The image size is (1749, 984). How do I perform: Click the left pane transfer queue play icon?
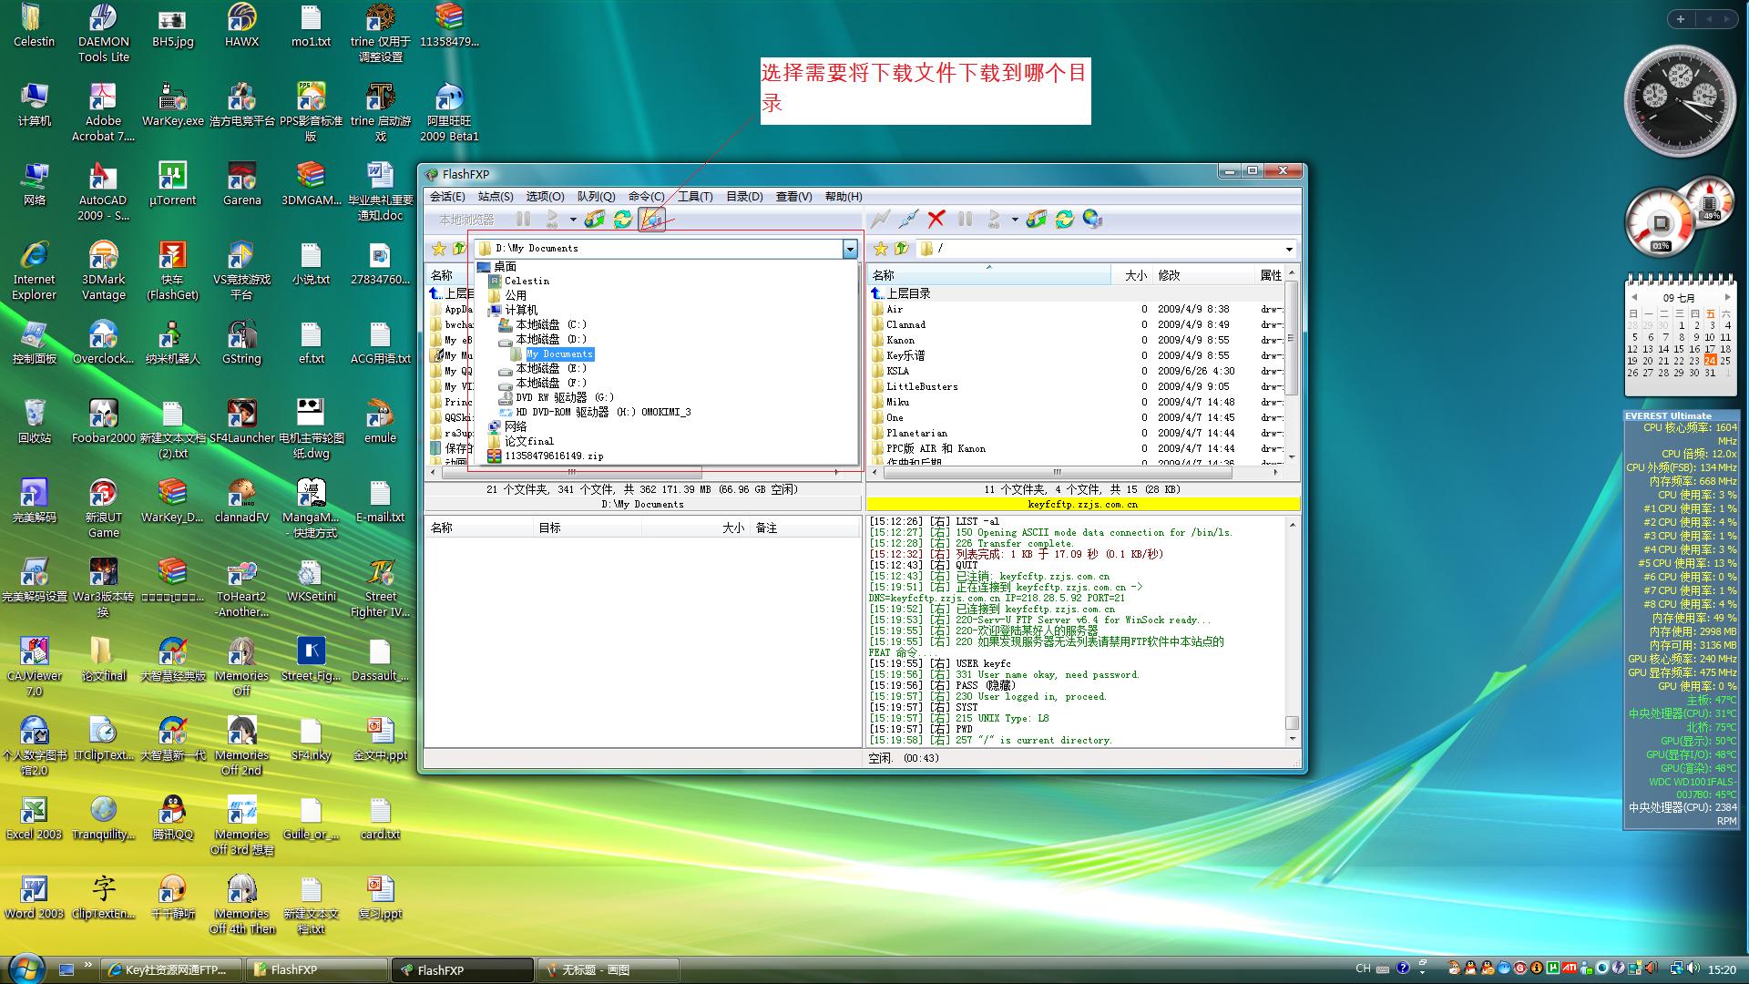coord(552,219)
